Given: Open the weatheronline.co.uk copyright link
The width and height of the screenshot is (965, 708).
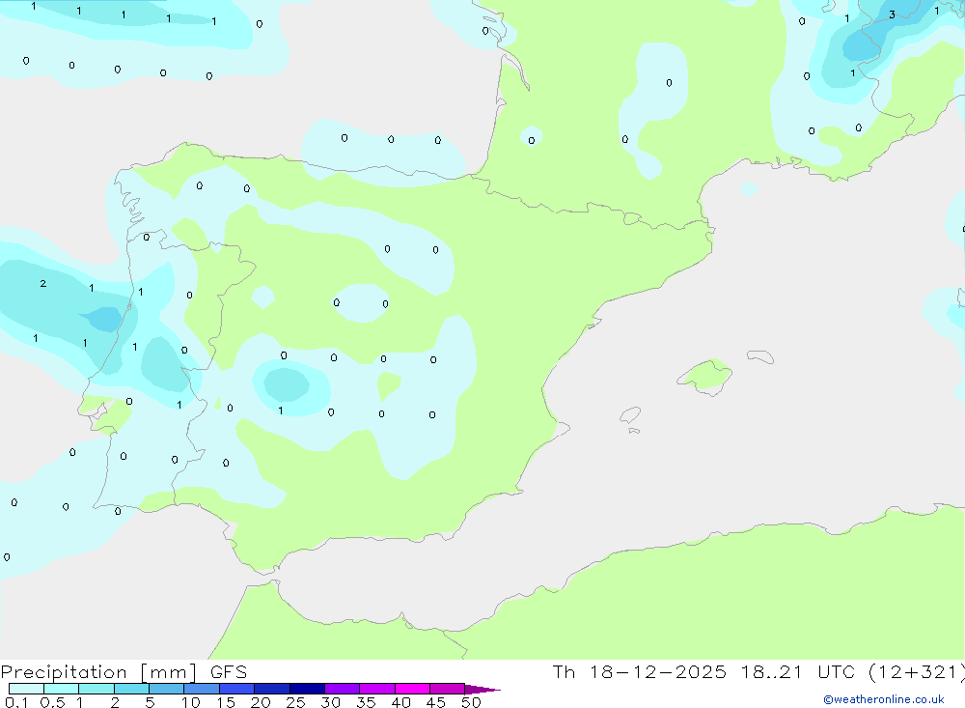Looking at the screenshot, I should (x=884, y=699).
